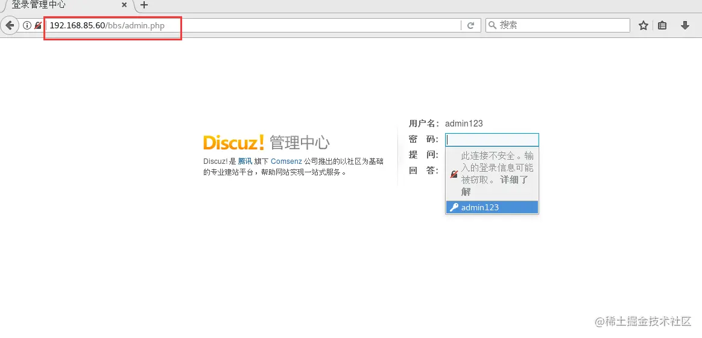This screenshot has height=338, width=702.
Task: Choose saved login admin123 from dropdown
Action: click(492, 207)
